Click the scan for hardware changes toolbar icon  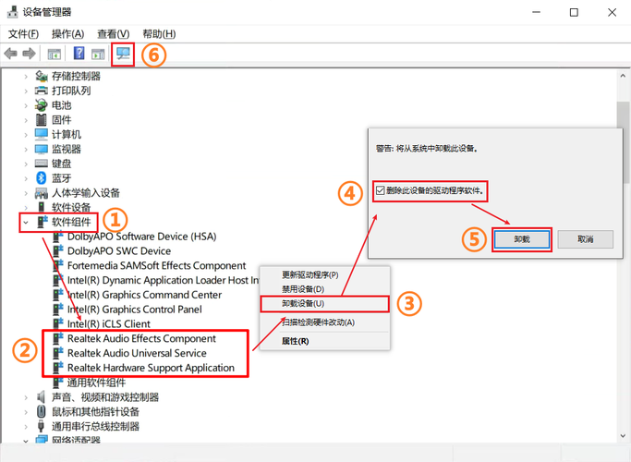pyautogui.click(x=123, y=54)
